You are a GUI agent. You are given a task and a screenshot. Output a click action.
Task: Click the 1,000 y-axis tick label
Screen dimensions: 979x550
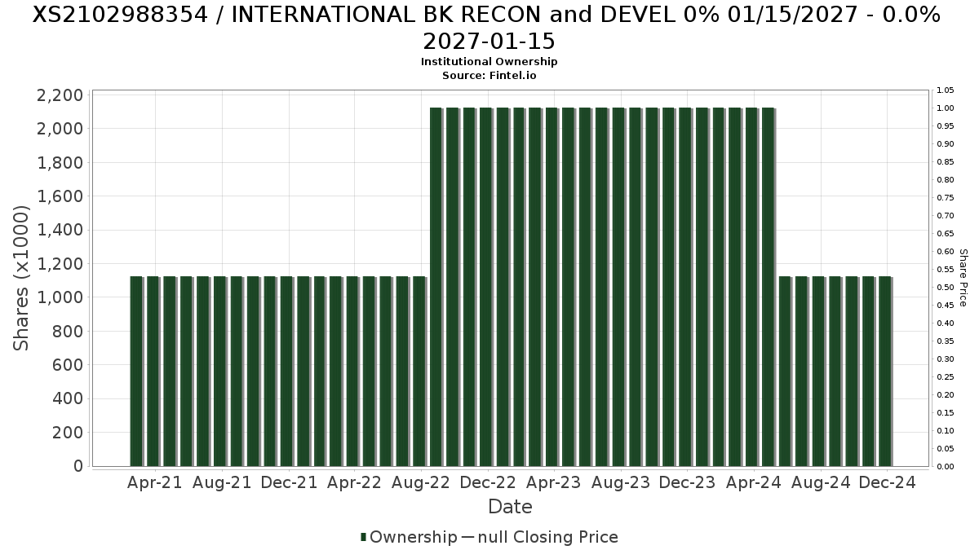[x=60, y=297]
